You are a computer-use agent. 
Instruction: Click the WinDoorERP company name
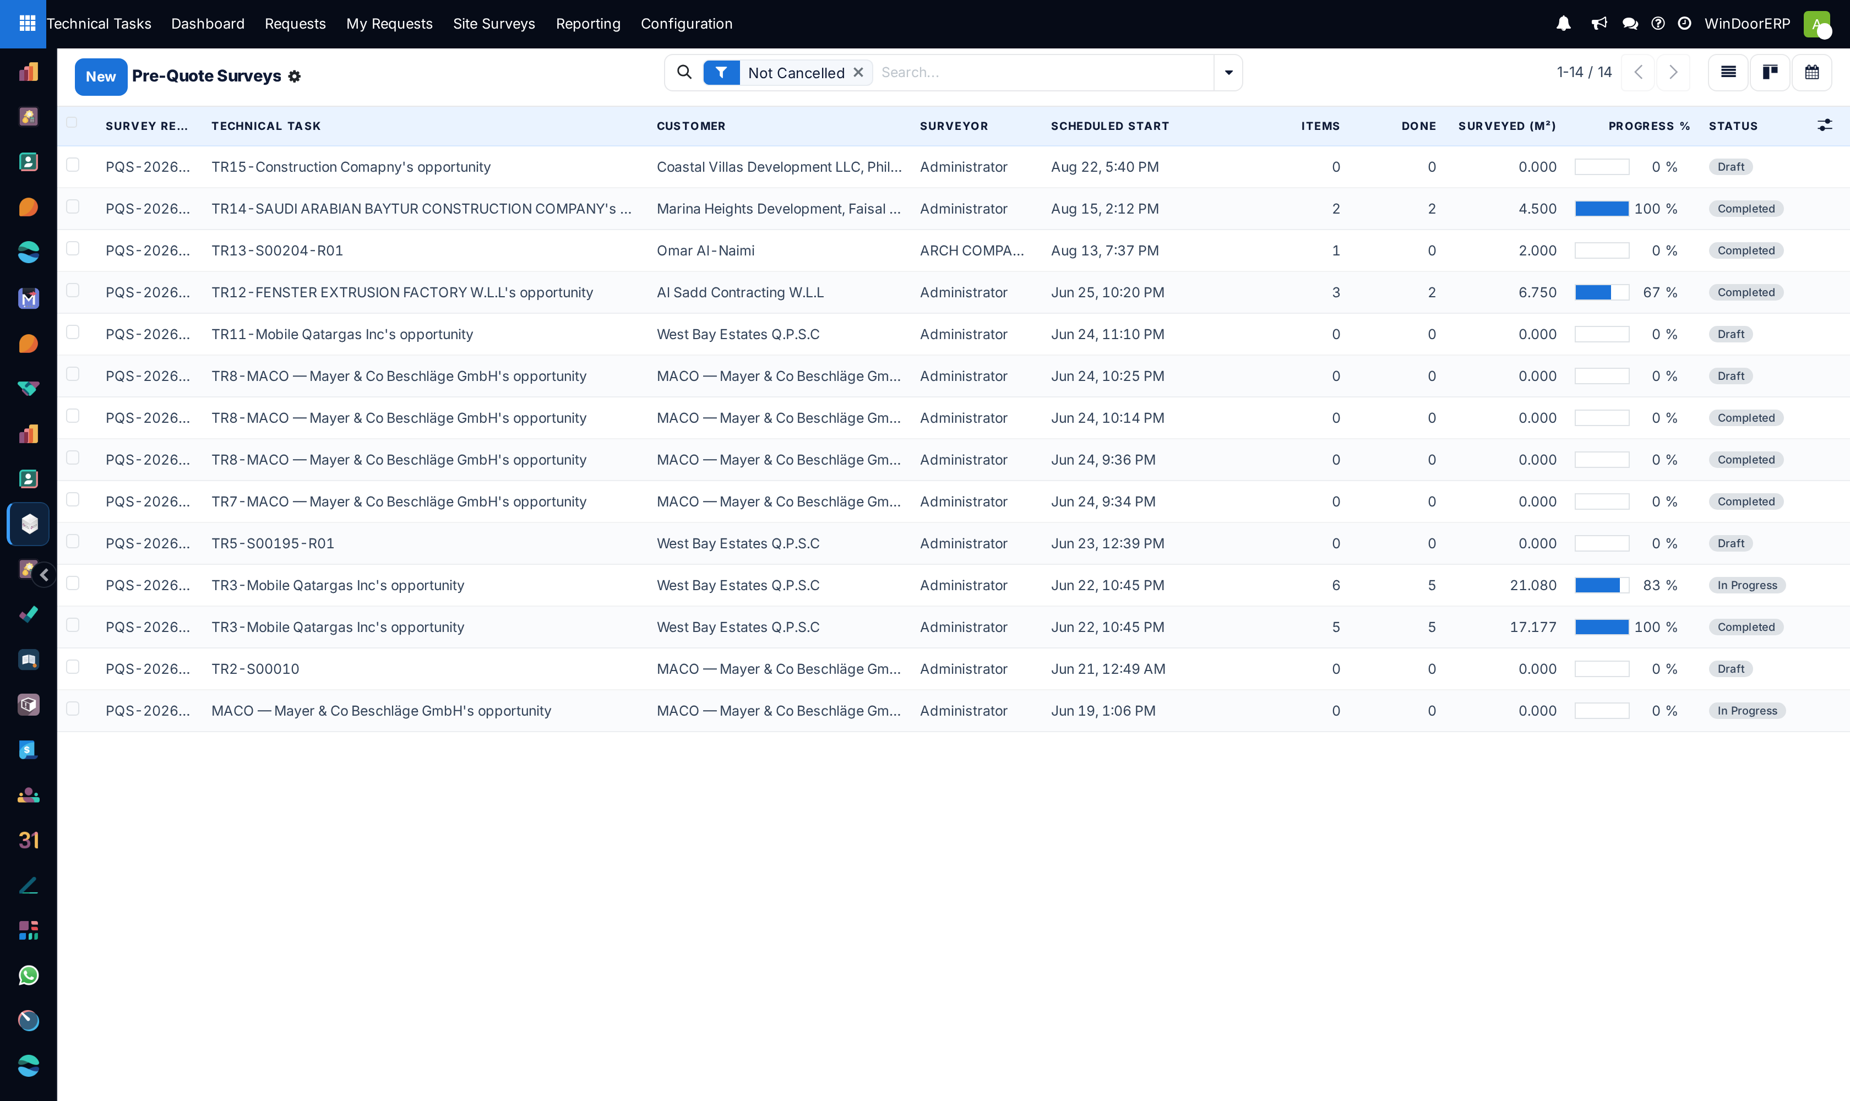click(1747, 24)
